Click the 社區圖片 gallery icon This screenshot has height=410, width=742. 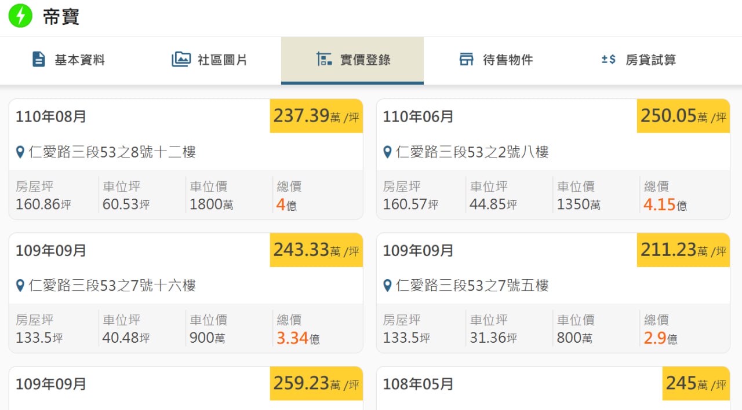[x=181, y=59]
